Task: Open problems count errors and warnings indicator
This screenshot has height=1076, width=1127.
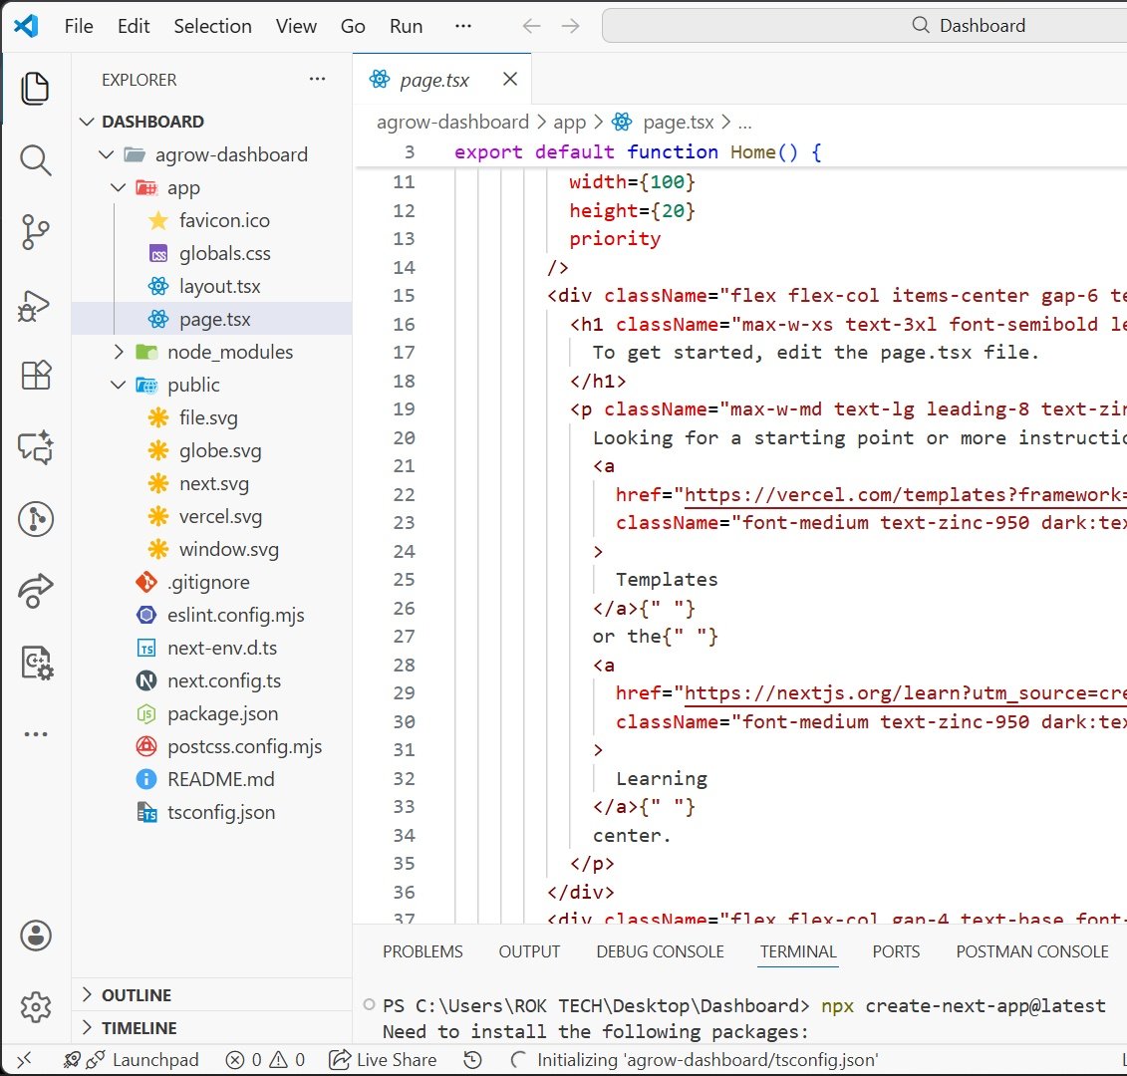Action: (265, 1059)
